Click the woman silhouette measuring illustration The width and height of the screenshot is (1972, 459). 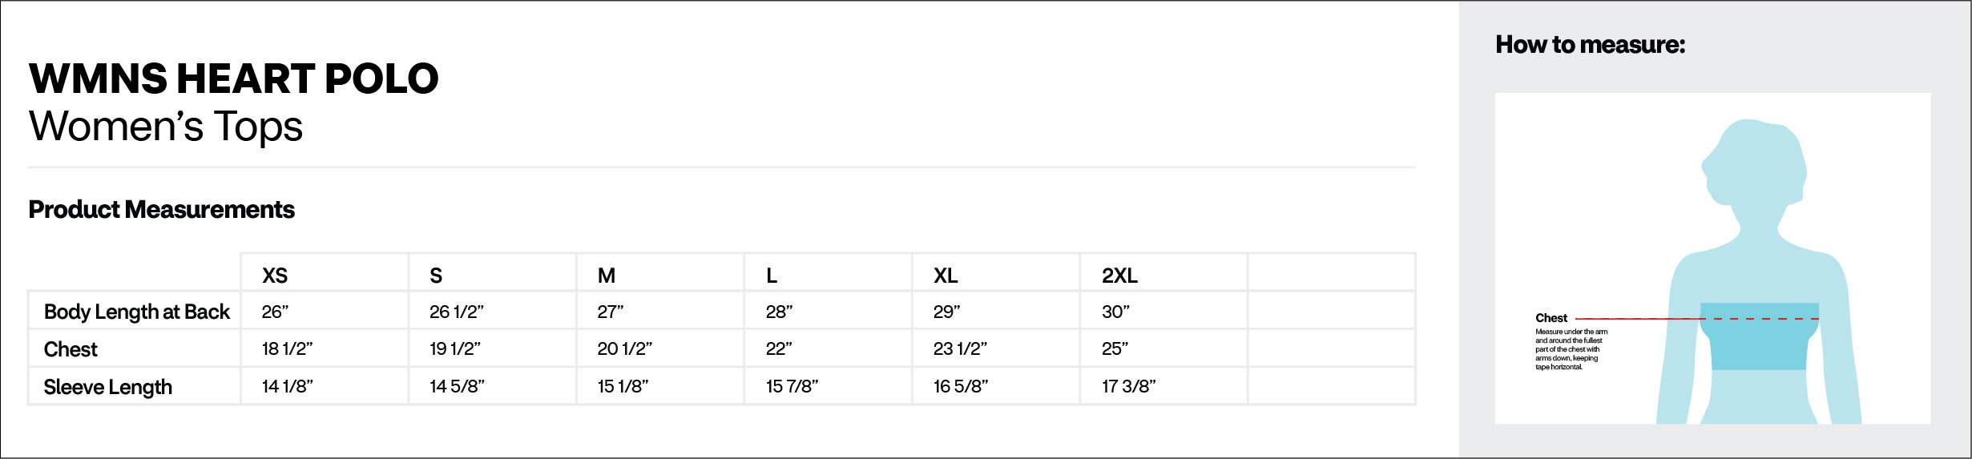click(1759, 272)
